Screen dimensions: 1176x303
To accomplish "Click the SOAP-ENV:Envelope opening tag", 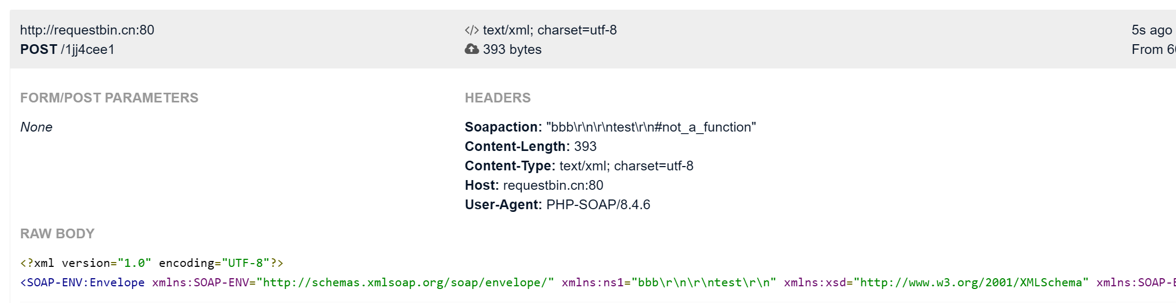I will point(83,283).
